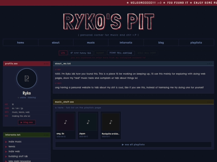Click the star before ENJOY SOME in marquee
Screen dimensions: 217x162
click(x=191, y=3)
